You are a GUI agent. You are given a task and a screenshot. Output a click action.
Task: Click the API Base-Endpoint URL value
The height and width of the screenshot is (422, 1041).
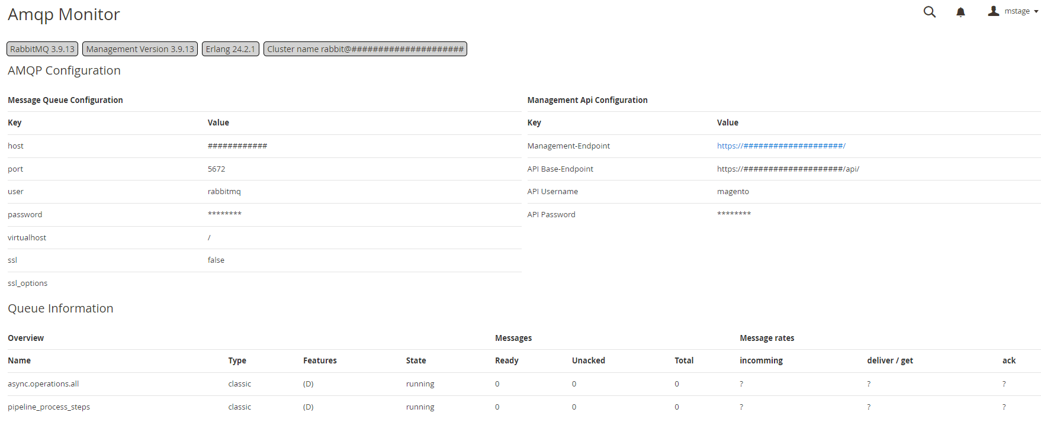(x=788, y=169)
